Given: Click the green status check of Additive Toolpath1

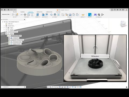Looking at the screenshot, I should pos(9,44).
